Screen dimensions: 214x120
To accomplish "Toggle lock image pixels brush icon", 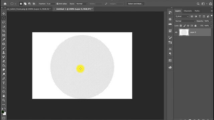I will [x=185, y=26].
